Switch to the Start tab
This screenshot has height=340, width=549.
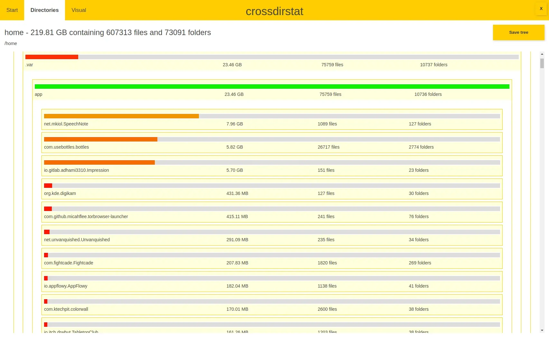pos(12,10)
